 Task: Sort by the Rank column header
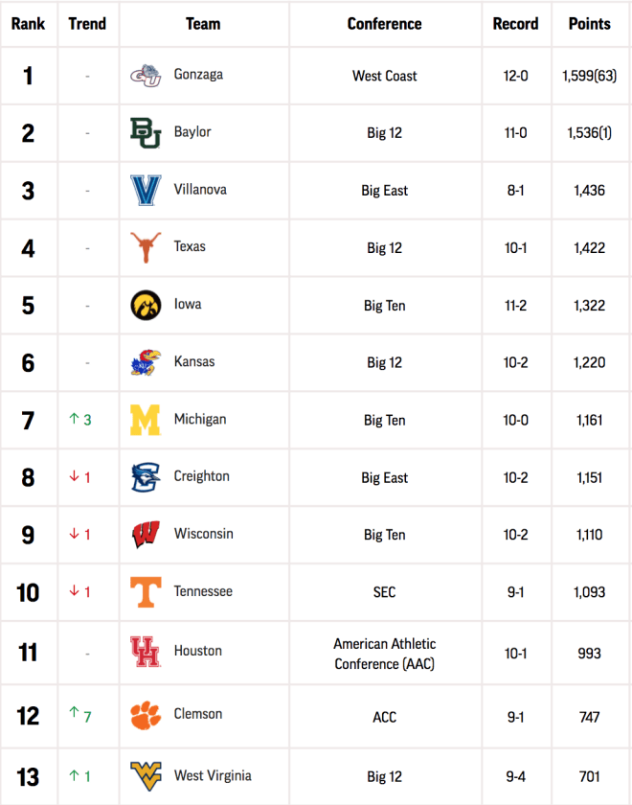click(28, 24)
